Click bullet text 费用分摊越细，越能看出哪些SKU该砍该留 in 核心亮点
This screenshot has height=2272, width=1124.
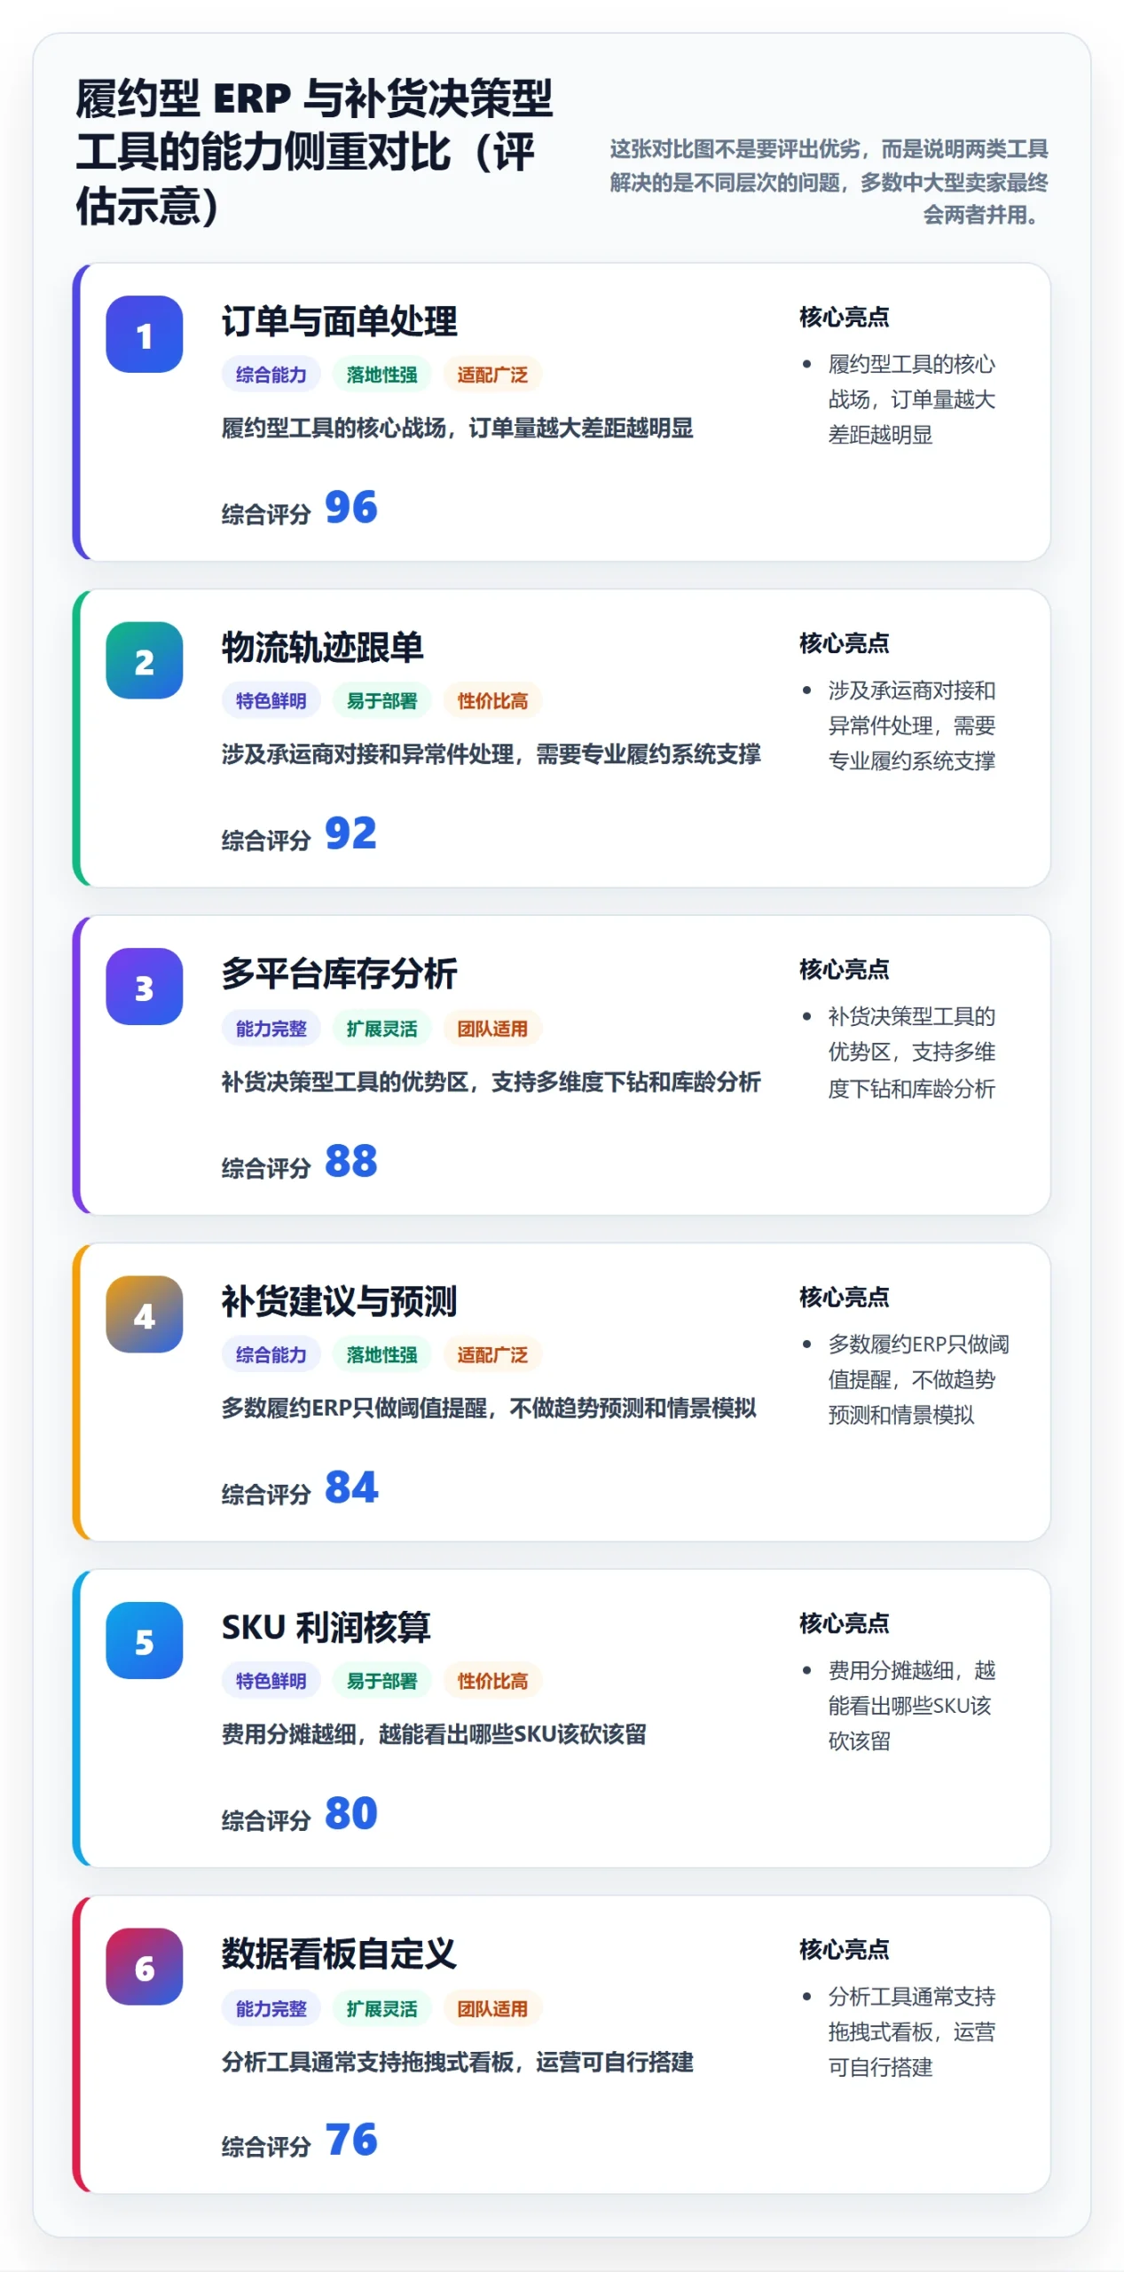point(911,1705)
